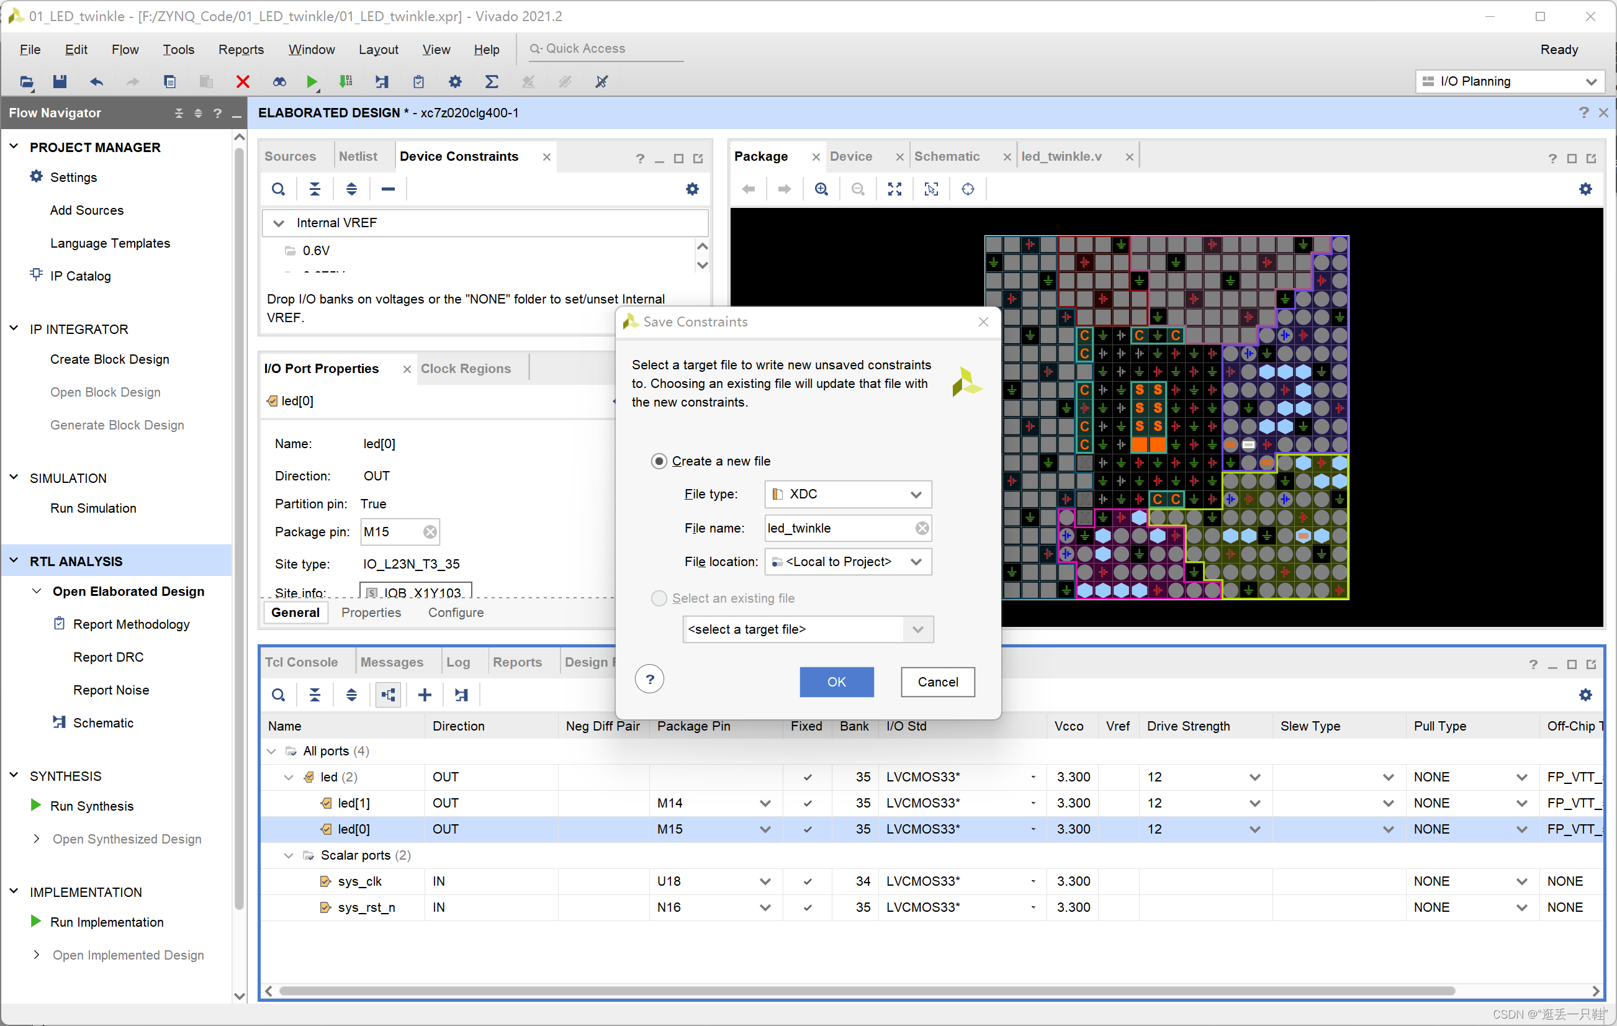Toggle Fixed checkmark for led (2) row
Image resolution: width=1617 pixels, height=1026 pixels.
(x=807, y=778)
